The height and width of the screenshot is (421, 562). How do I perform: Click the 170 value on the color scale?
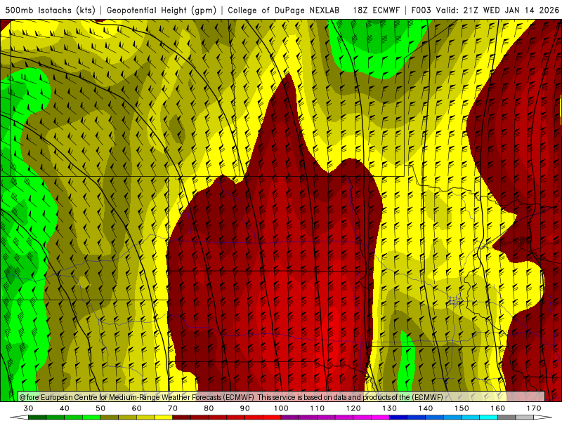534,408
